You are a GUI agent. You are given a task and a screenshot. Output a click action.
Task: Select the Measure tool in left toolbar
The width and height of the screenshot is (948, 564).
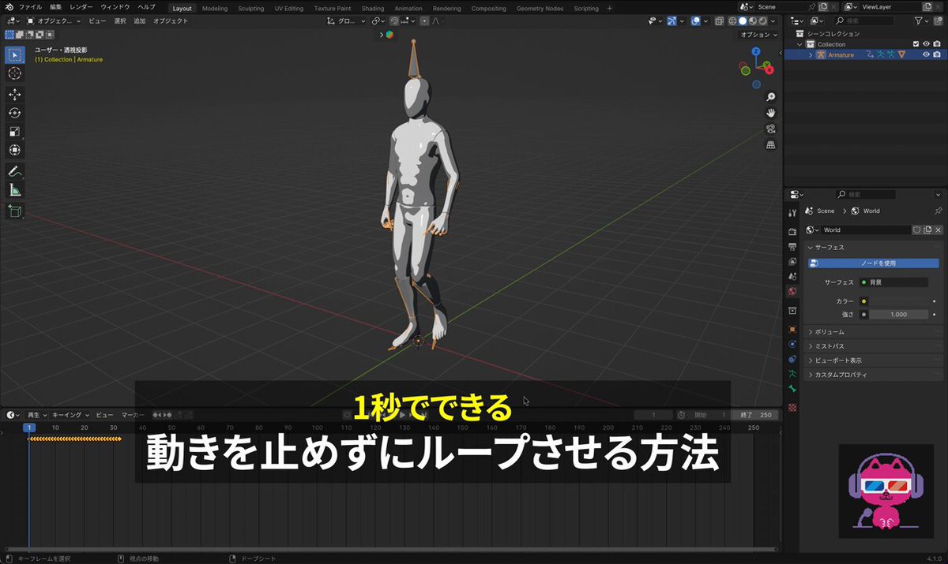(x=14, y=190)
